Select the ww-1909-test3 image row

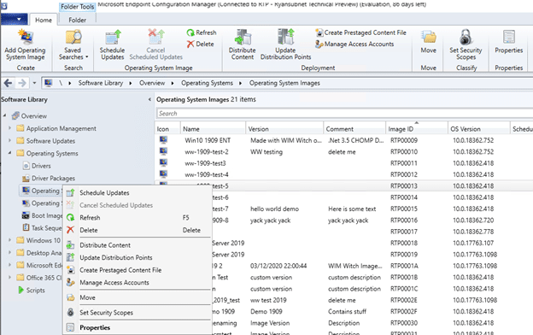[344, 163]
